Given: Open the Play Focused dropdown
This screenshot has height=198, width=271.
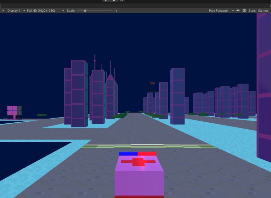Looking at the screenshot, I should pos(221,10).
